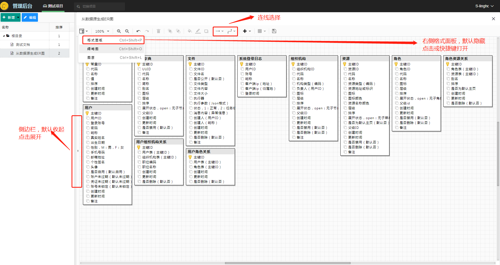Click the horizontal scrollbar under the canvas

click(x=287, y=263)
